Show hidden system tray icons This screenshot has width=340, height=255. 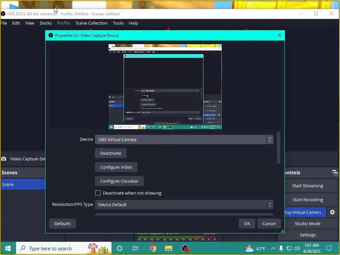click(x=273, y=248)
